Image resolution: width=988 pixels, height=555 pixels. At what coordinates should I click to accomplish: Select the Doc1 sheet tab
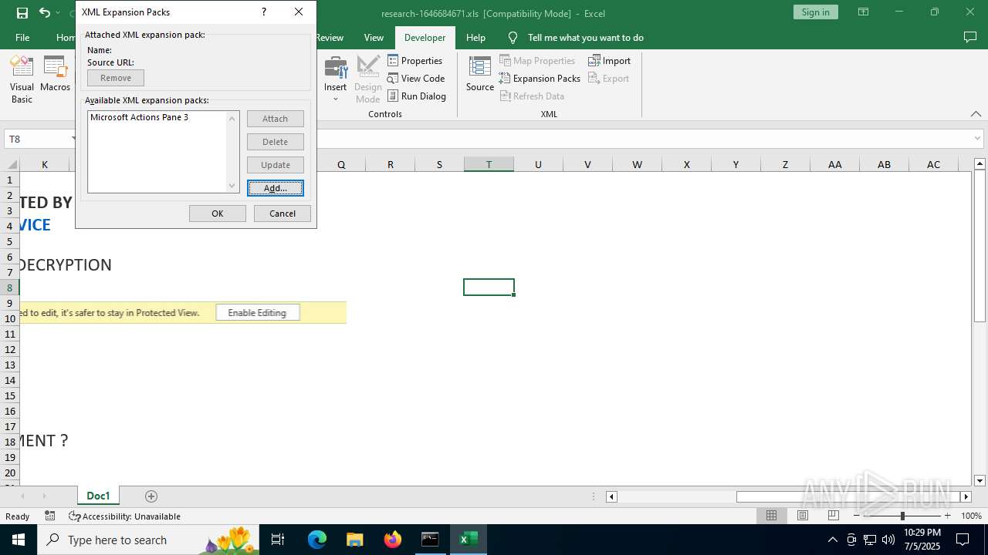[98, 496]
